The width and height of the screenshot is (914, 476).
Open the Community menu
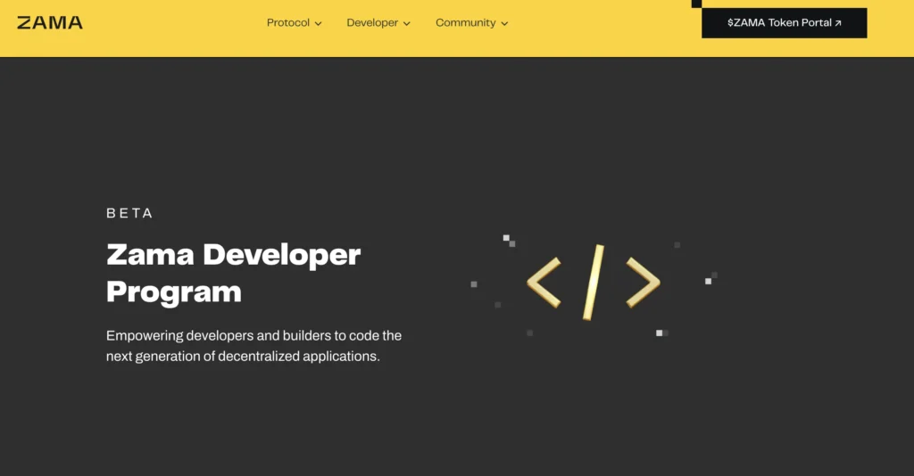click(471, 22)
